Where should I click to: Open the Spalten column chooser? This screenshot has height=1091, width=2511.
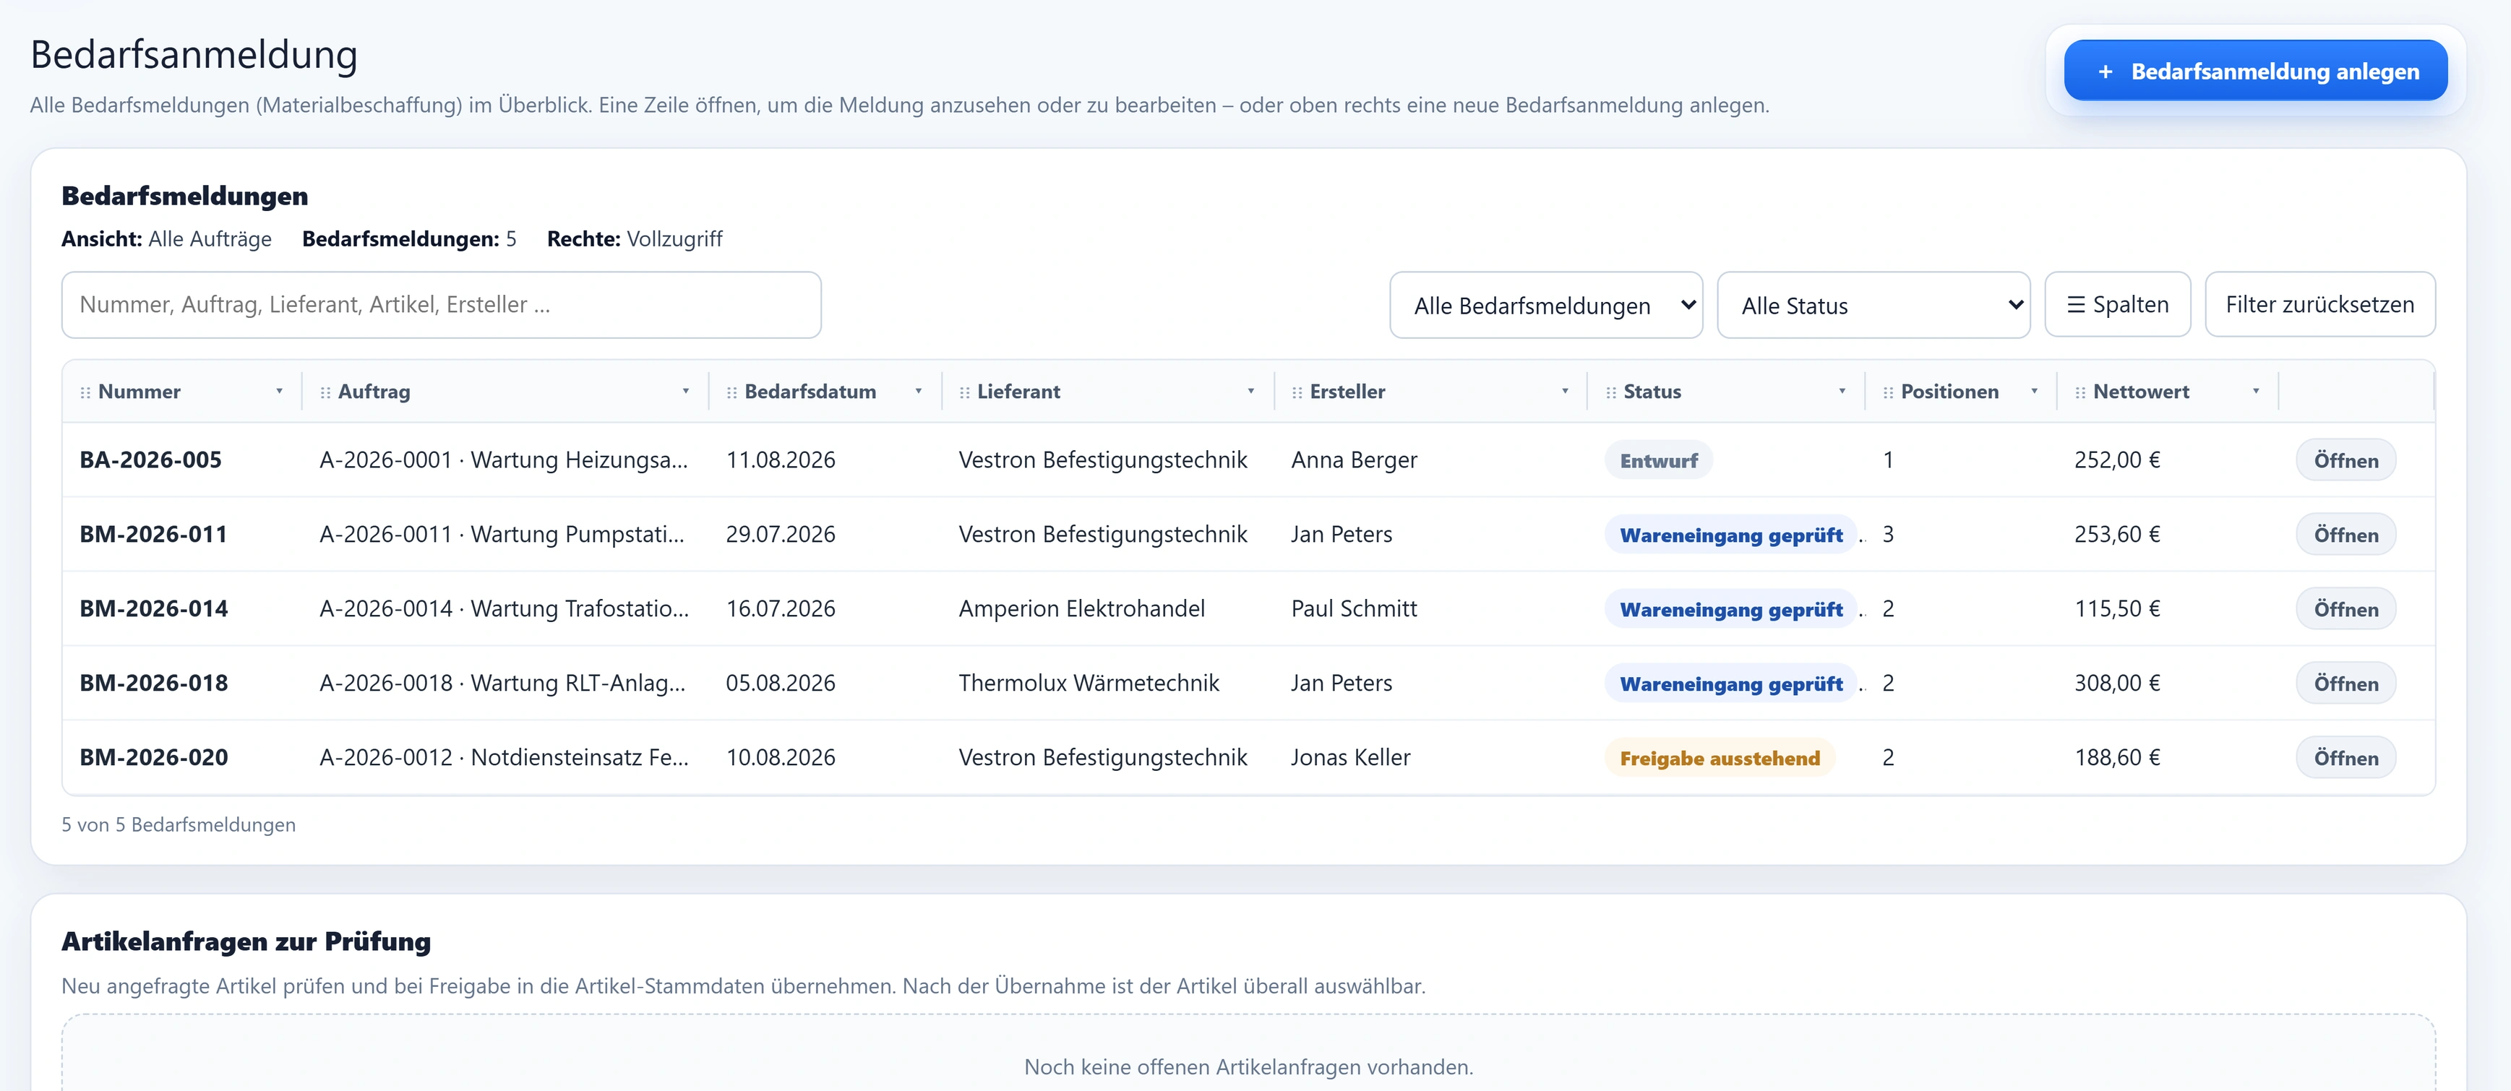pyautogui.click(x=2117, y=304)
